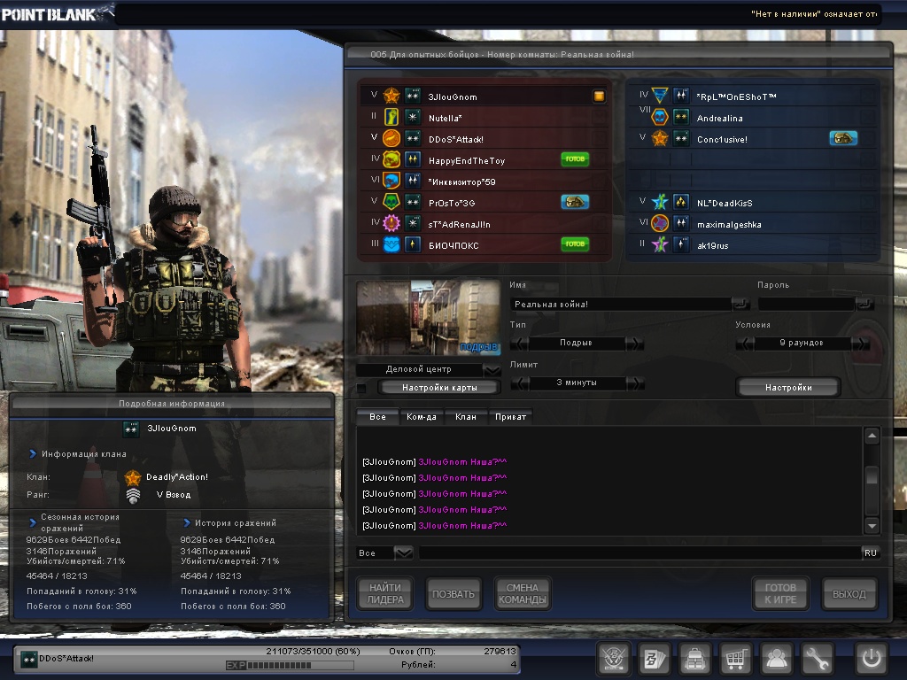Click ГОТОВ status badge next to HappyEndTheToy
Viewport: 907px width, 680px height.
(575, 159)
